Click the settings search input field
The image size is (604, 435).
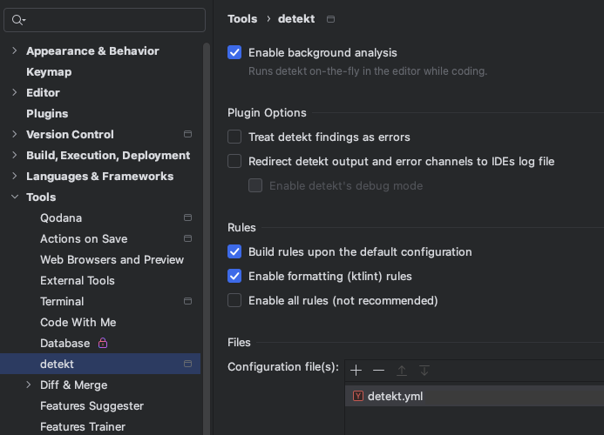tap(113, 19)
